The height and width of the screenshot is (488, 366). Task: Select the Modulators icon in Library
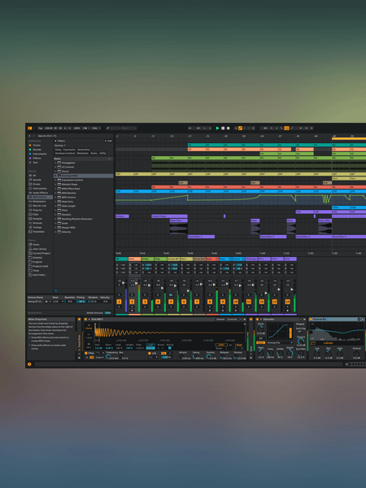tap(30, 202)
